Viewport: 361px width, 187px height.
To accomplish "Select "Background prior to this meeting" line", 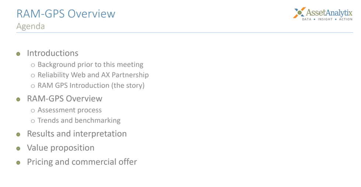I will (90, 65).
